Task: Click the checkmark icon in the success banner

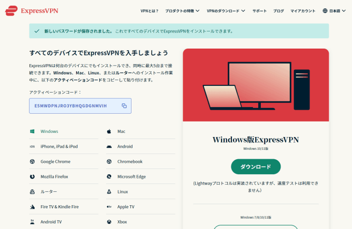Action: tap(37, 31)
